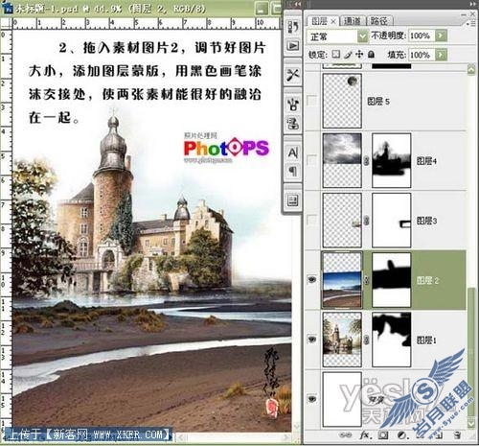Click new adjustment layer half-circle icon
This screenshot has height=446, width=479.
point(401,435)
